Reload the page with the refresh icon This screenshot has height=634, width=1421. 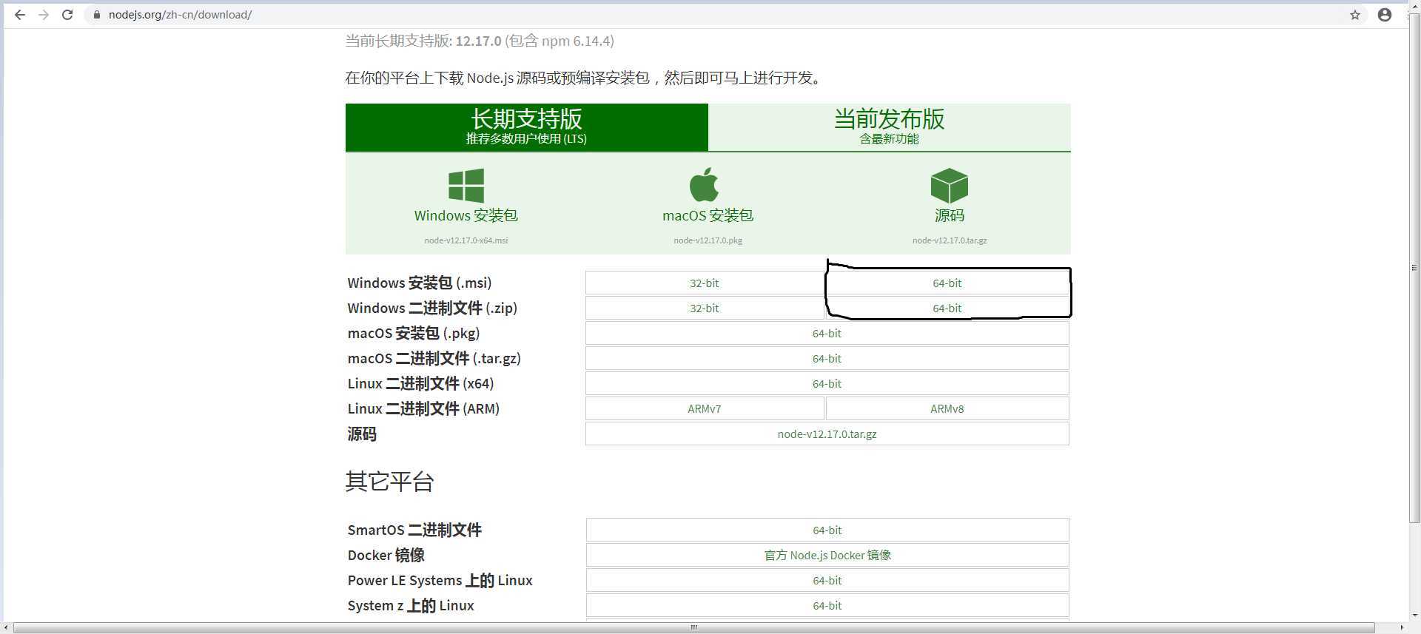coord(67,15)
